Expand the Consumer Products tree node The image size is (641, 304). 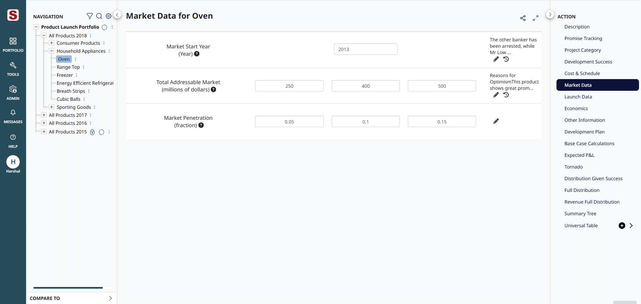coord(51,43)
